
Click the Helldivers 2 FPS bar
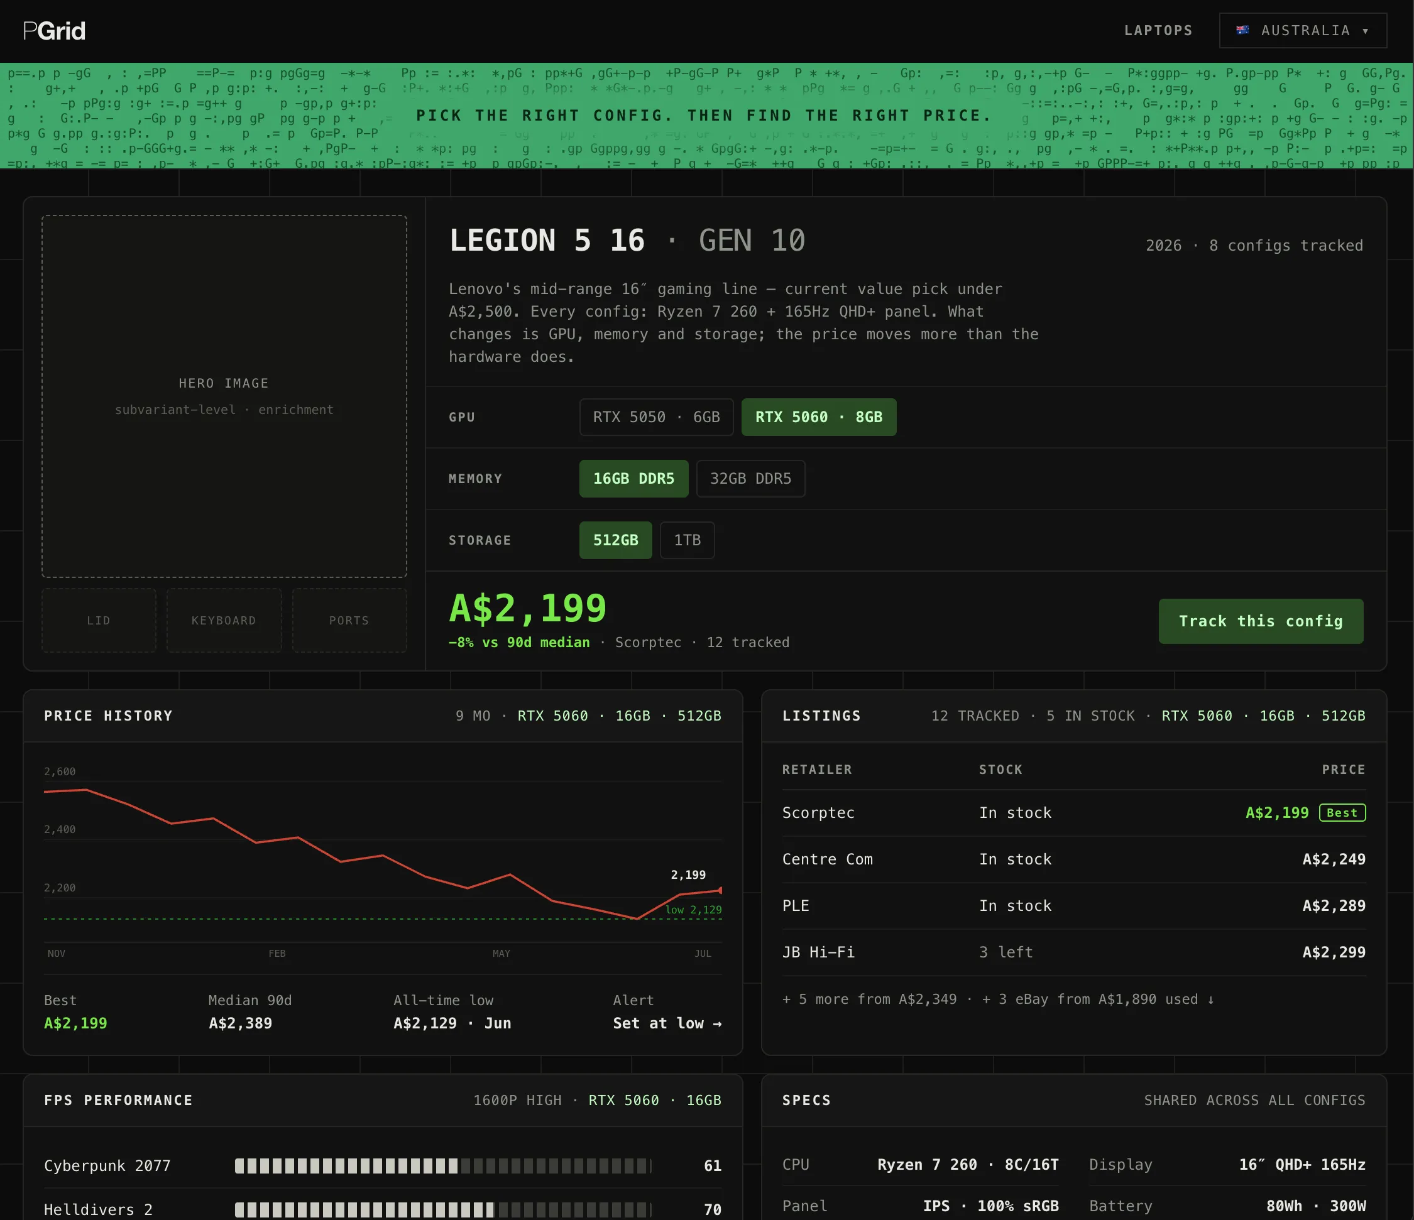coord(443,1209)
